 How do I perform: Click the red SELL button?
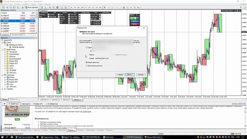click(x=135, y=24)
